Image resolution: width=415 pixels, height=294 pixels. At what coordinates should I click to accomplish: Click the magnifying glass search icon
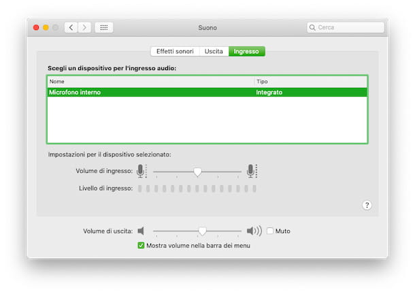tap(312, 27)
